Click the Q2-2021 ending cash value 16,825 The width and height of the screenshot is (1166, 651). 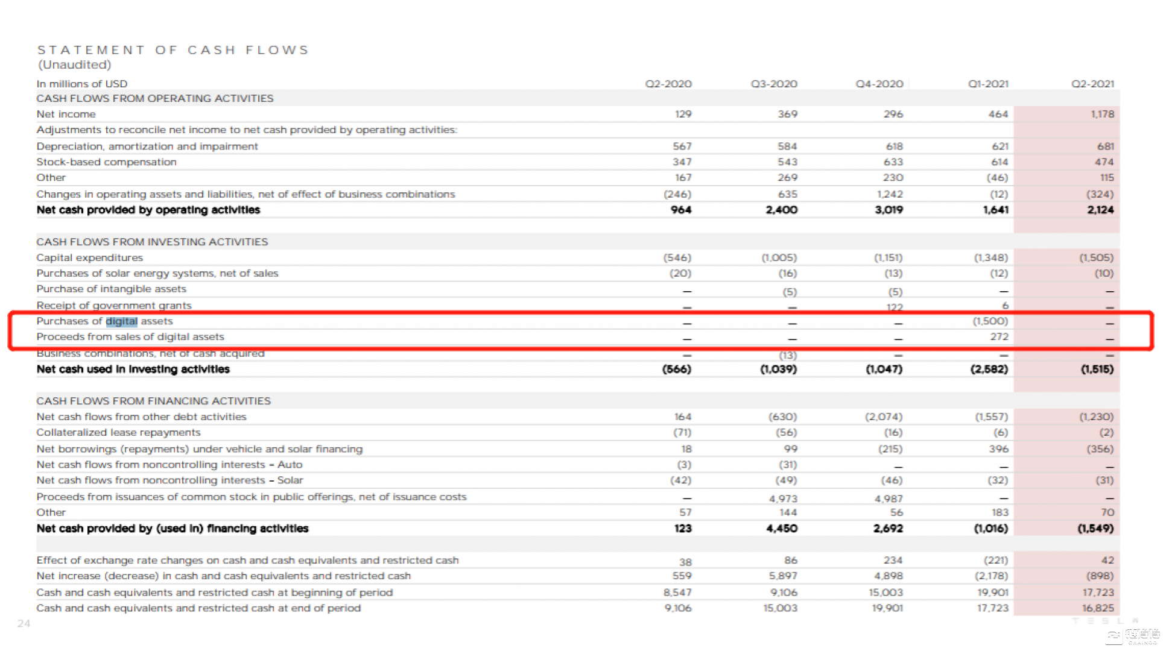(1098, 608)
